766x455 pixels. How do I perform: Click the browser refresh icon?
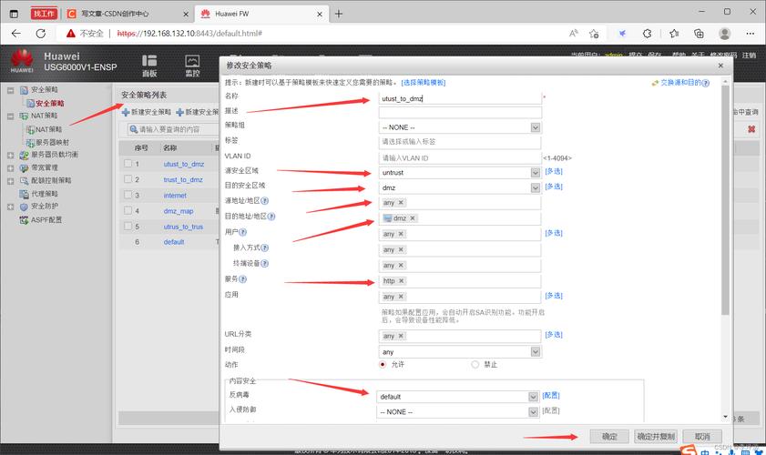[41, 33]
